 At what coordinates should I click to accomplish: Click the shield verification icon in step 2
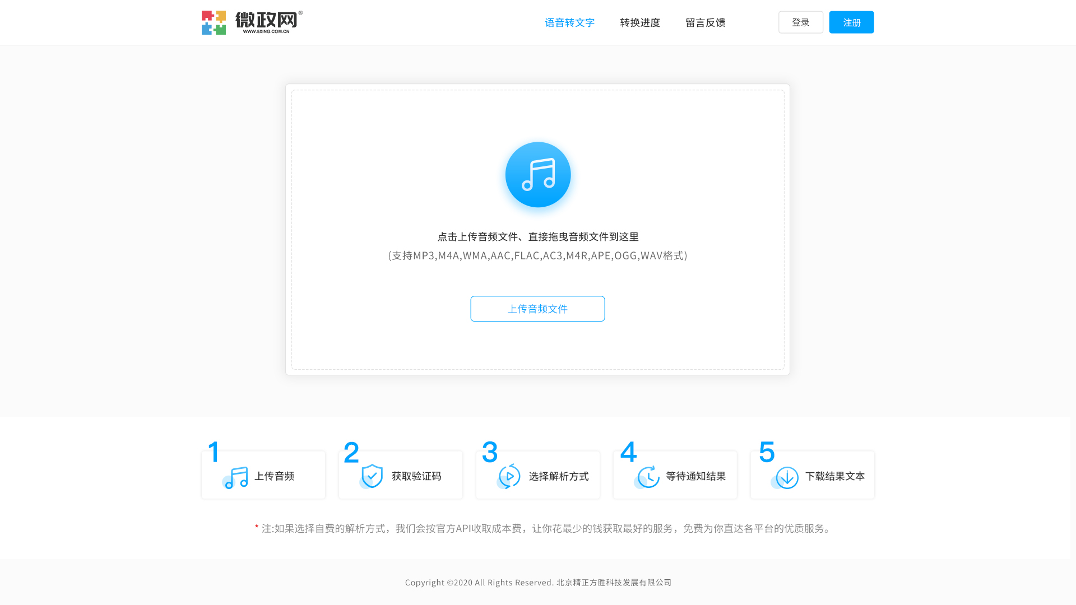[372, 475]
